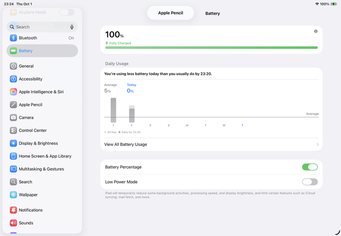Open Wallpaper settings
Image resolution: width=341 pixels, height=236 pixels.
click(42, 194)
